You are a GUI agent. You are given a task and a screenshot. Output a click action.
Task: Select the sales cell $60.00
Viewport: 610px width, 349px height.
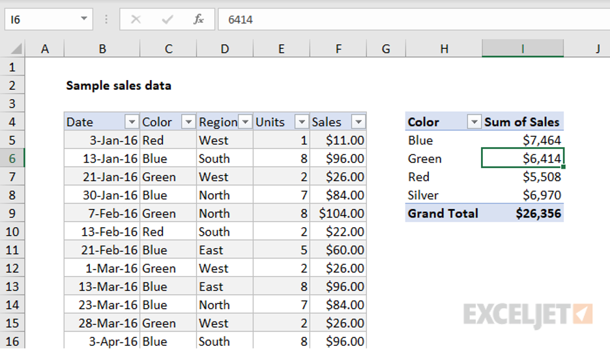[x=338, y=250]
